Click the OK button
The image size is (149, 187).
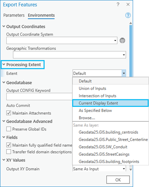click(118, 180)
